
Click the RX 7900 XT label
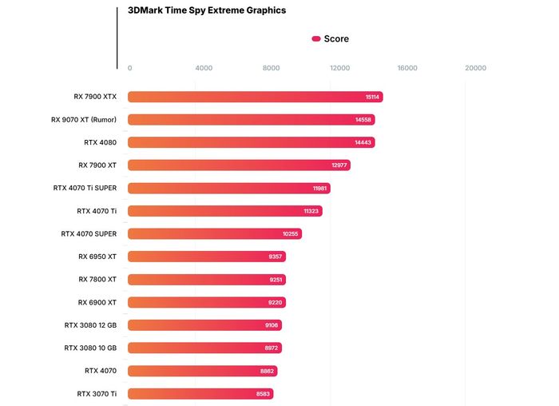click(97, 165)
